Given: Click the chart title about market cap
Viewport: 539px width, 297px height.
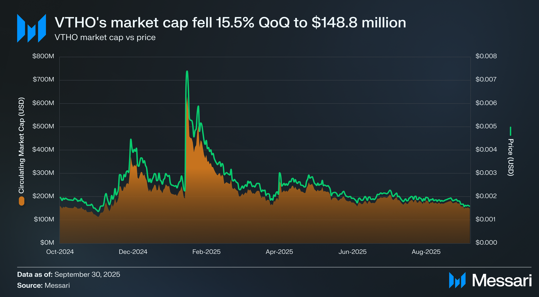Looking at the screenshot, I should coord(230,23).
